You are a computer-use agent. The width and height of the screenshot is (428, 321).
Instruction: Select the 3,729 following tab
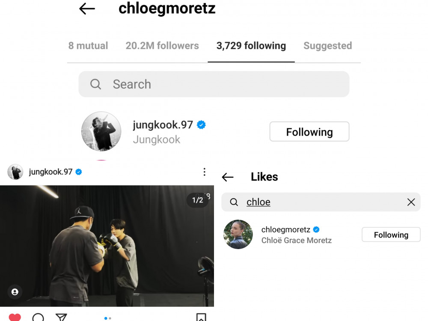[251, 46]
